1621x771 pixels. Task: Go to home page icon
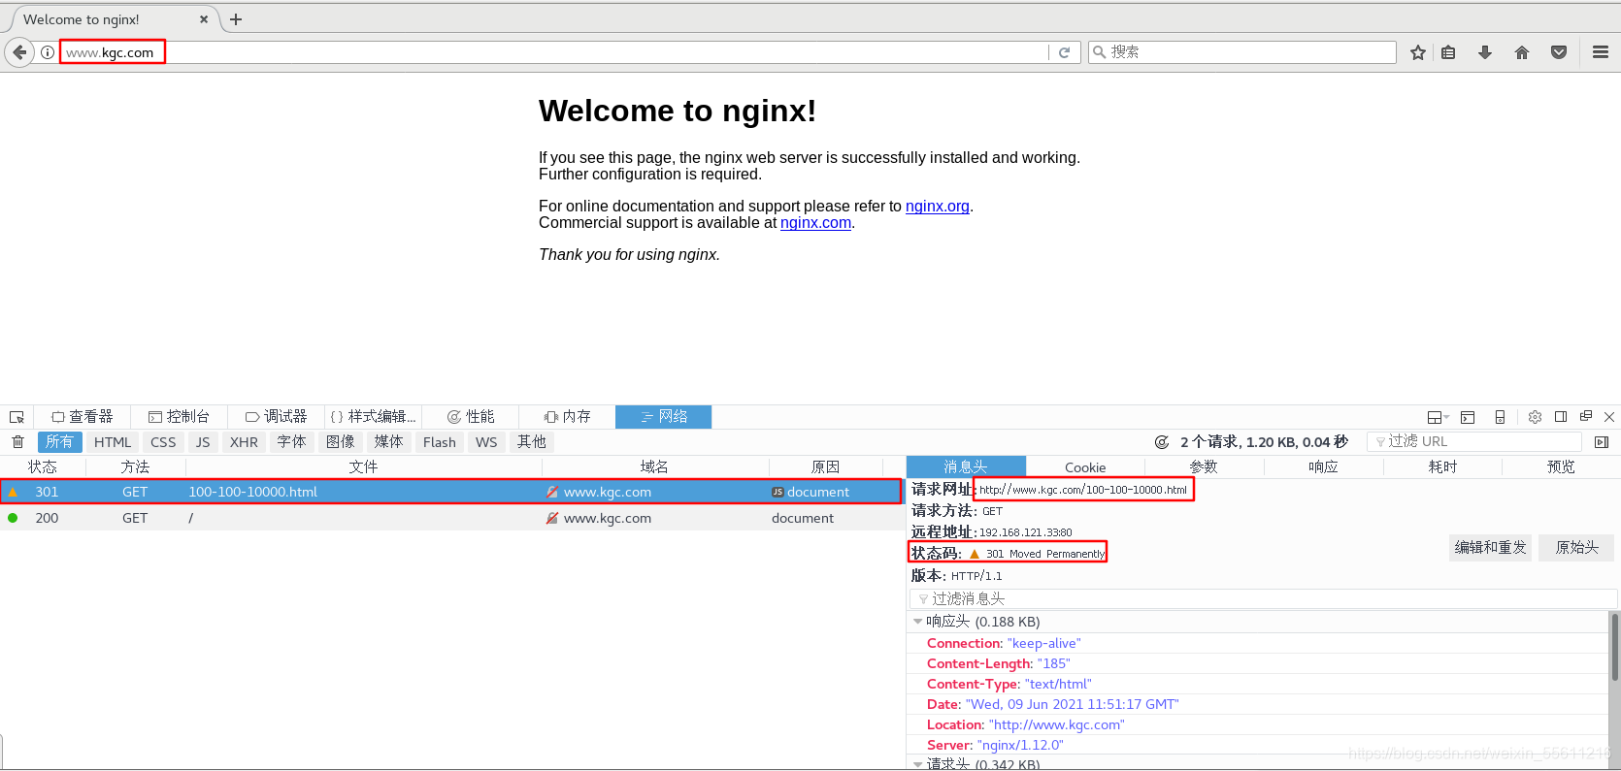pyautogui.click(x=1522, y=52)
